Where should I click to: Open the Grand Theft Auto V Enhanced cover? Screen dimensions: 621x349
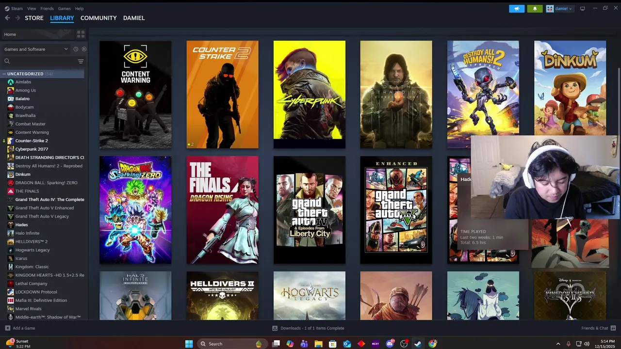pyautogui.click(x=396, y=210)
